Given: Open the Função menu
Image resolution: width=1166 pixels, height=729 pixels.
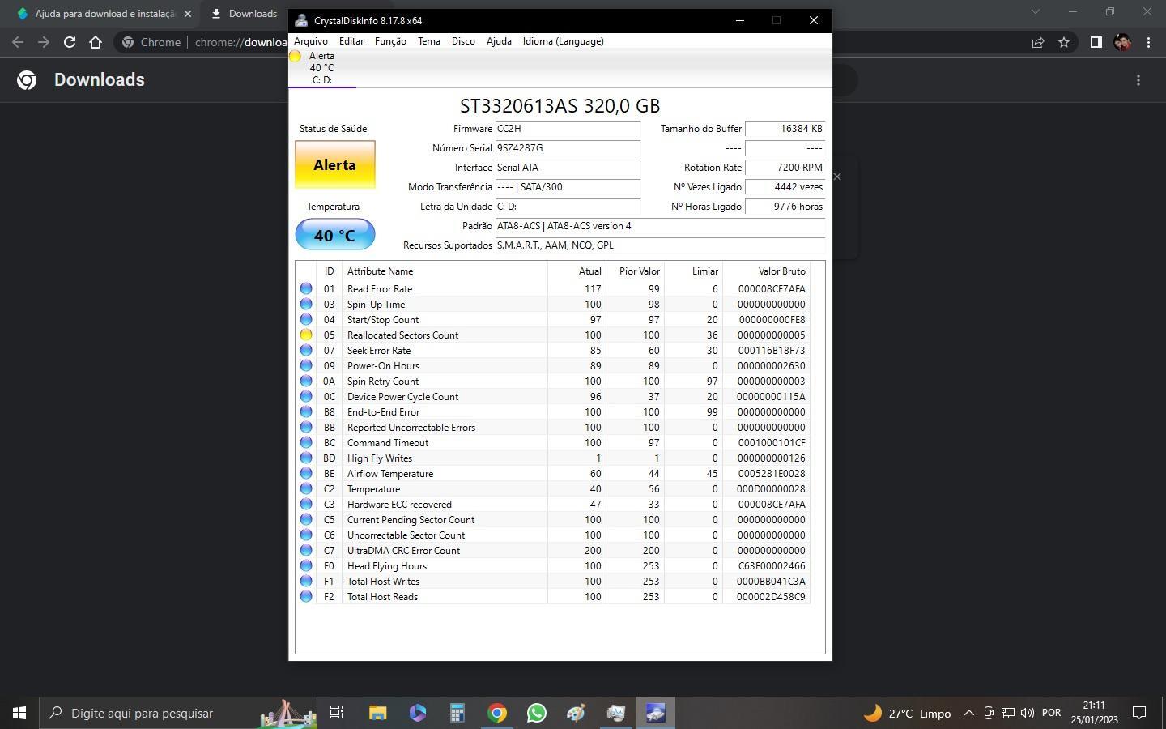Looking at the screenshot, I should tap(390, 41).
